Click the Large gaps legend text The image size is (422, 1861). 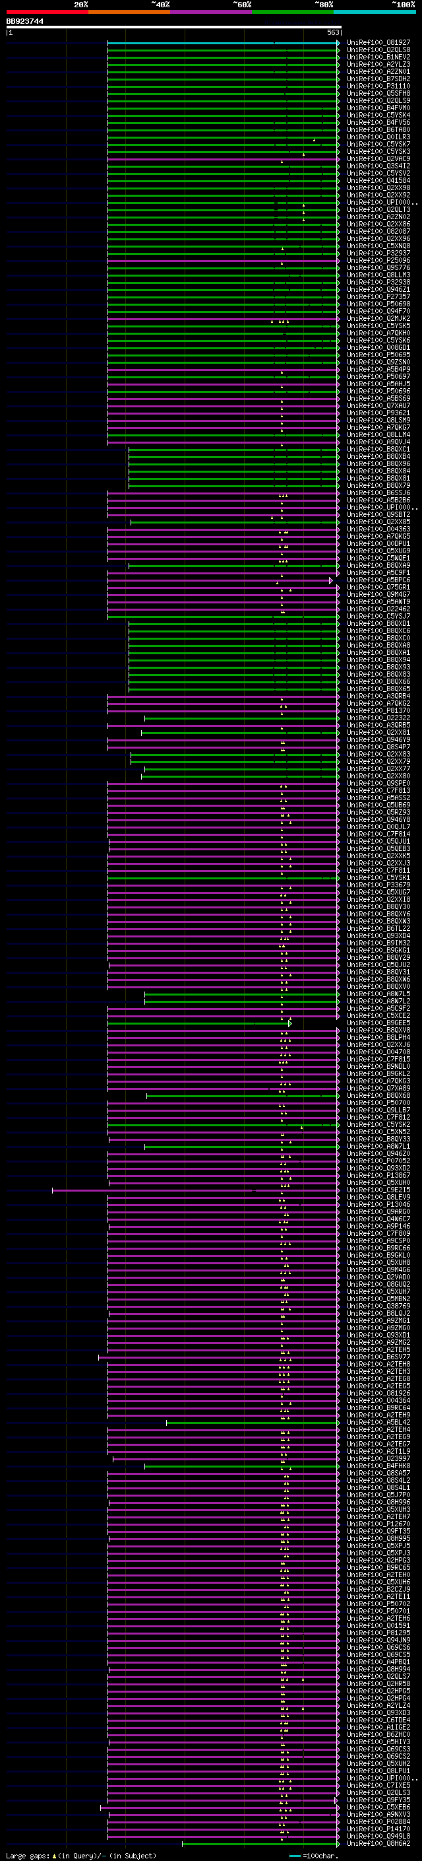tap(80, 1856)
